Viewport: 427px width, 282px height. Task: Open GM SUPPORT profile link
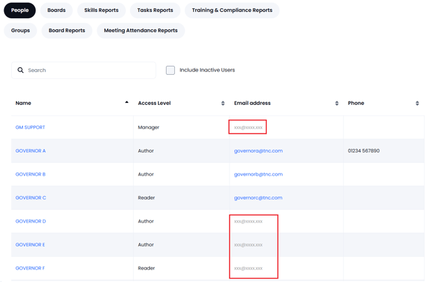tap(30, 127)
